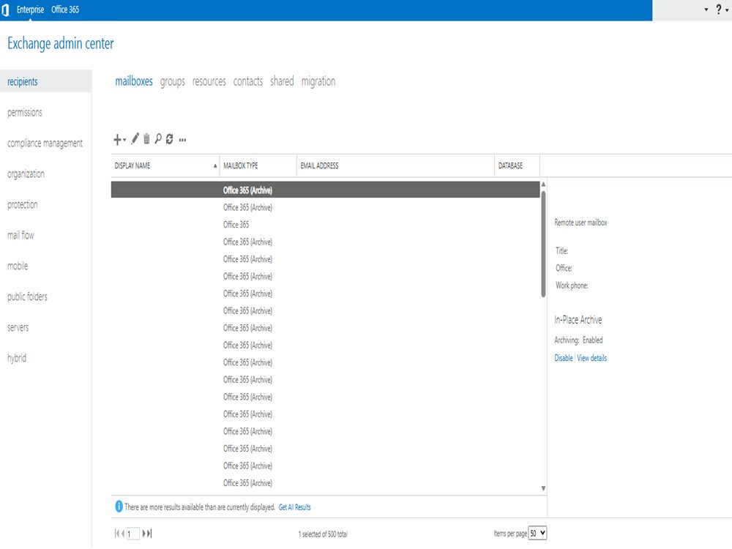Click the Office logo icon in header

click(6, 10)
